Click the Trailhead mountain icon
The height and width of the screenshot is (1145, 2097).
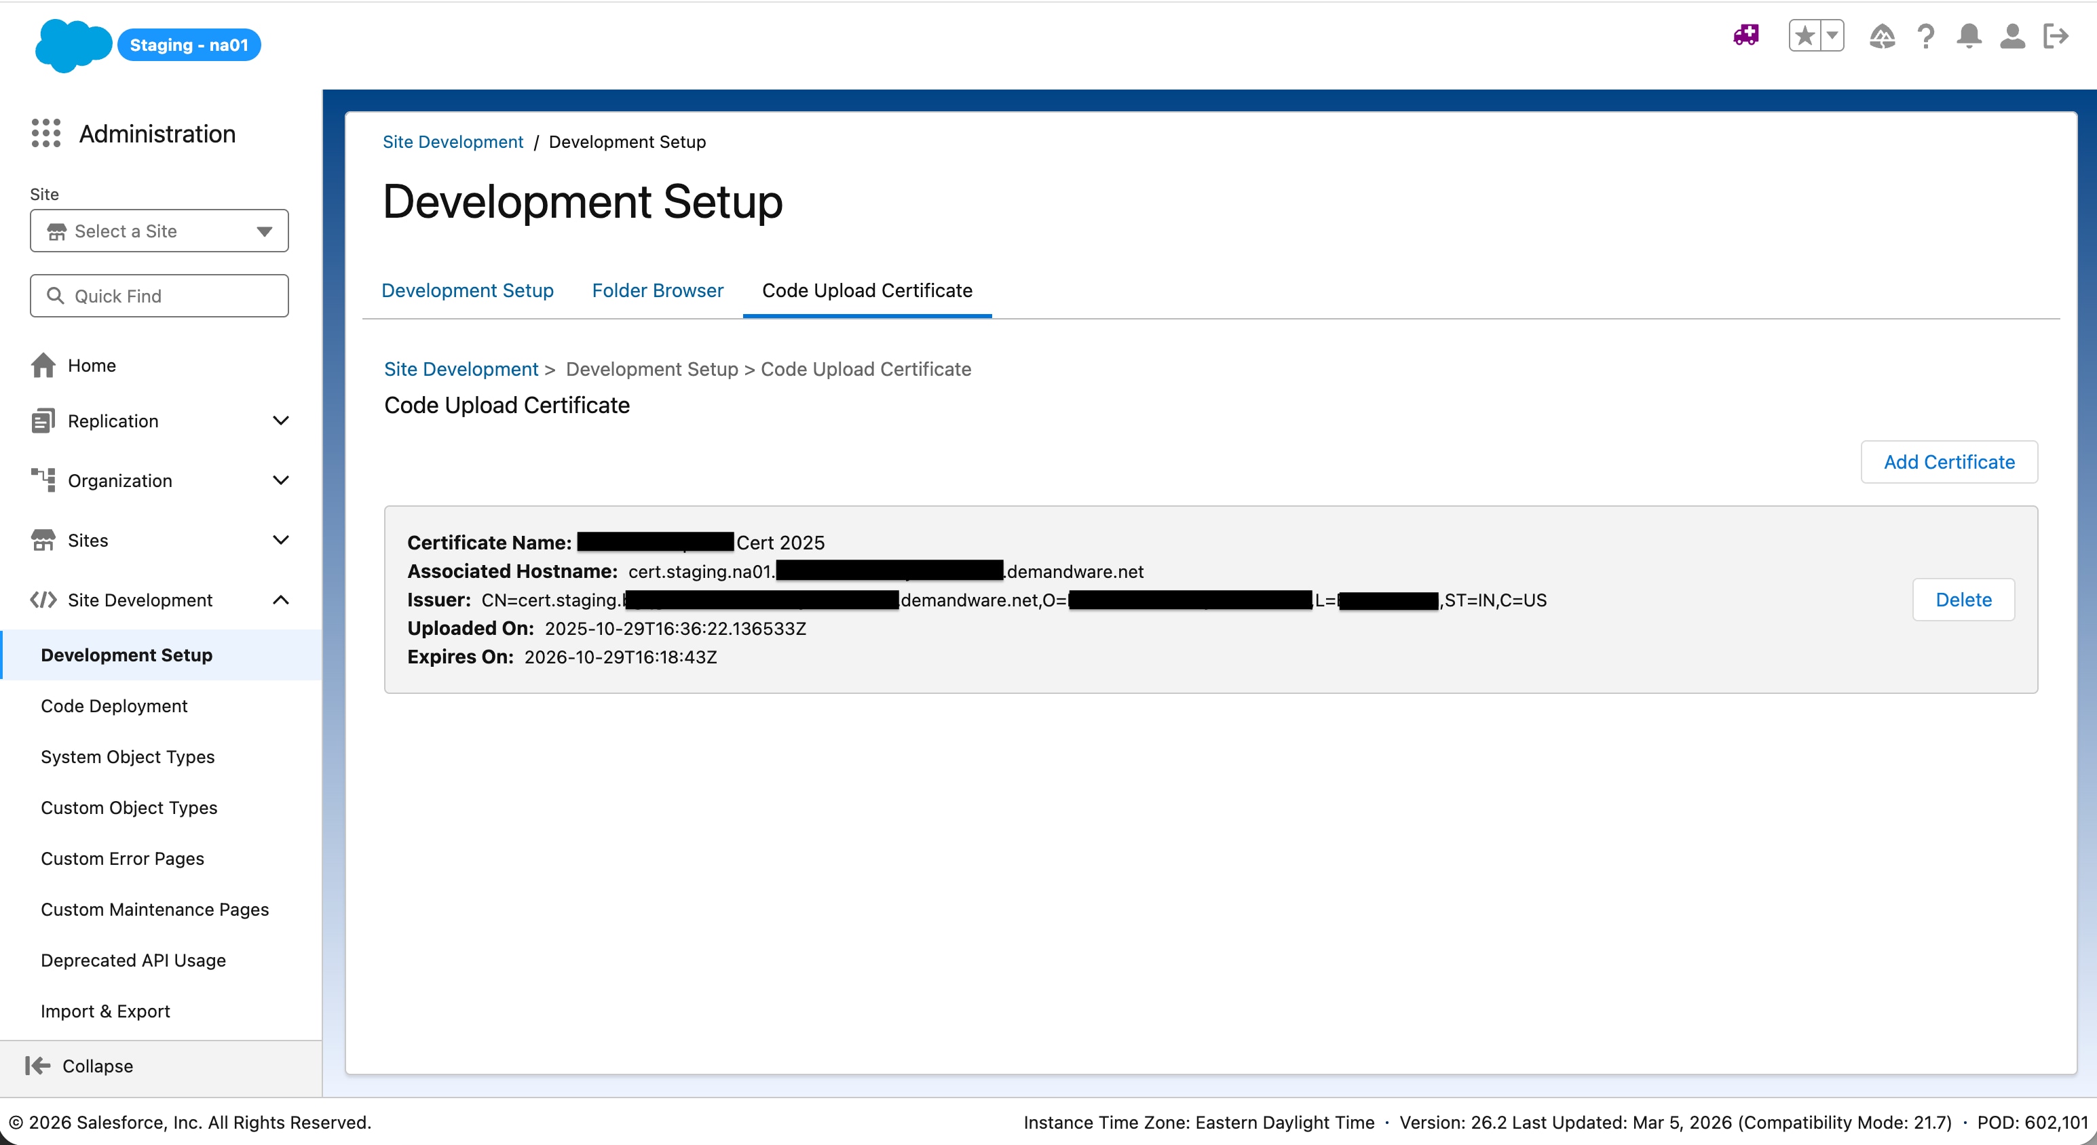click(1882, 36)
